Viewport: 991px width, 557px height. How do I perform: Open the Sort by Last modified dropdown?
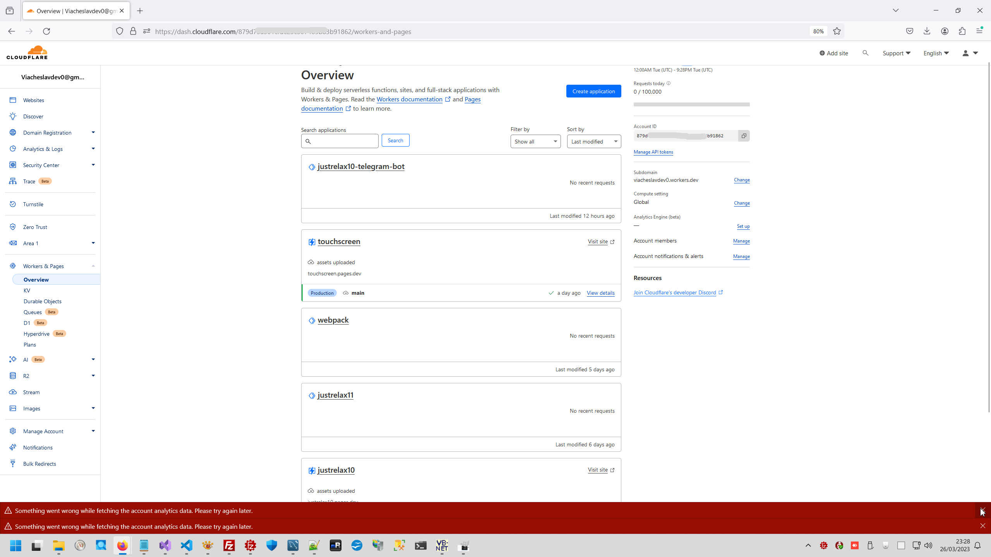(x=593, y=141)
